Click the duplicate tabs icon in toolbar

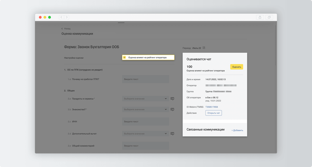269,17
